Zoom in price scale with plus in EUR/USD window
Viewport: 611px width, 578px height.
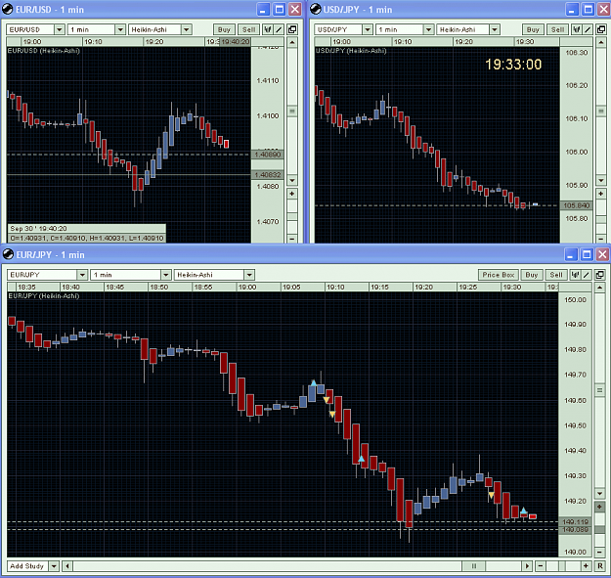coord(292,194)
